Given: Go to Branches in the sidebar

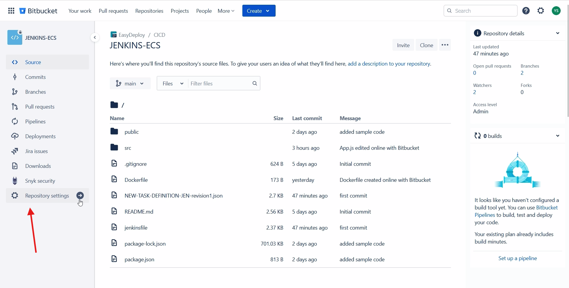Looking at the screenshot, I should pyautogui.click(x=47, y=92).
